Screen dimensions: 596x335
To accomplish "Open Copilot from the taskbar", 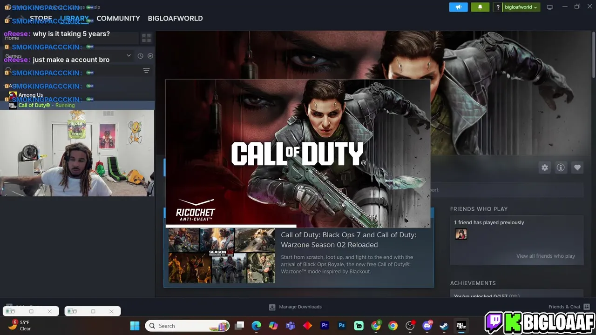I will tap(273, 326).
